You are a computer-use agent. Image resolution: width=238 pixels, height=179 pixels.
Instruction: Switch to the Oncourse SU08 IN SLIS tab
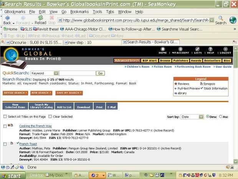34,42
